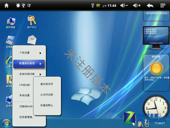The width and height of the screenshot is (170, 128).
Task: Tap the USB connection icon
Action: [23, 5]
